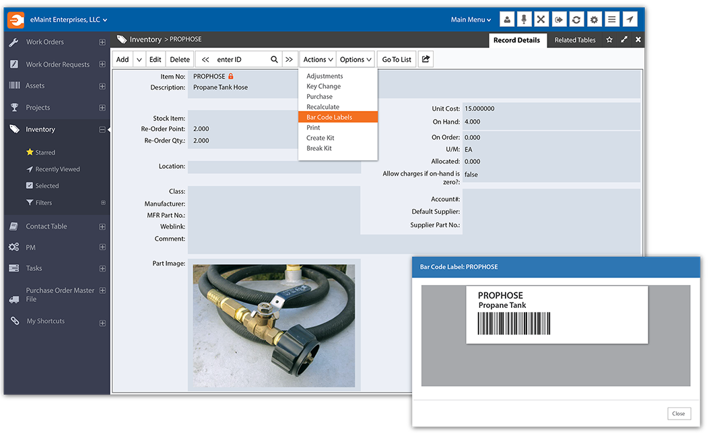Screen dimensions: 711x433
Task: Click the crossed tools icon in the header
Action: (x=541, y=19)
